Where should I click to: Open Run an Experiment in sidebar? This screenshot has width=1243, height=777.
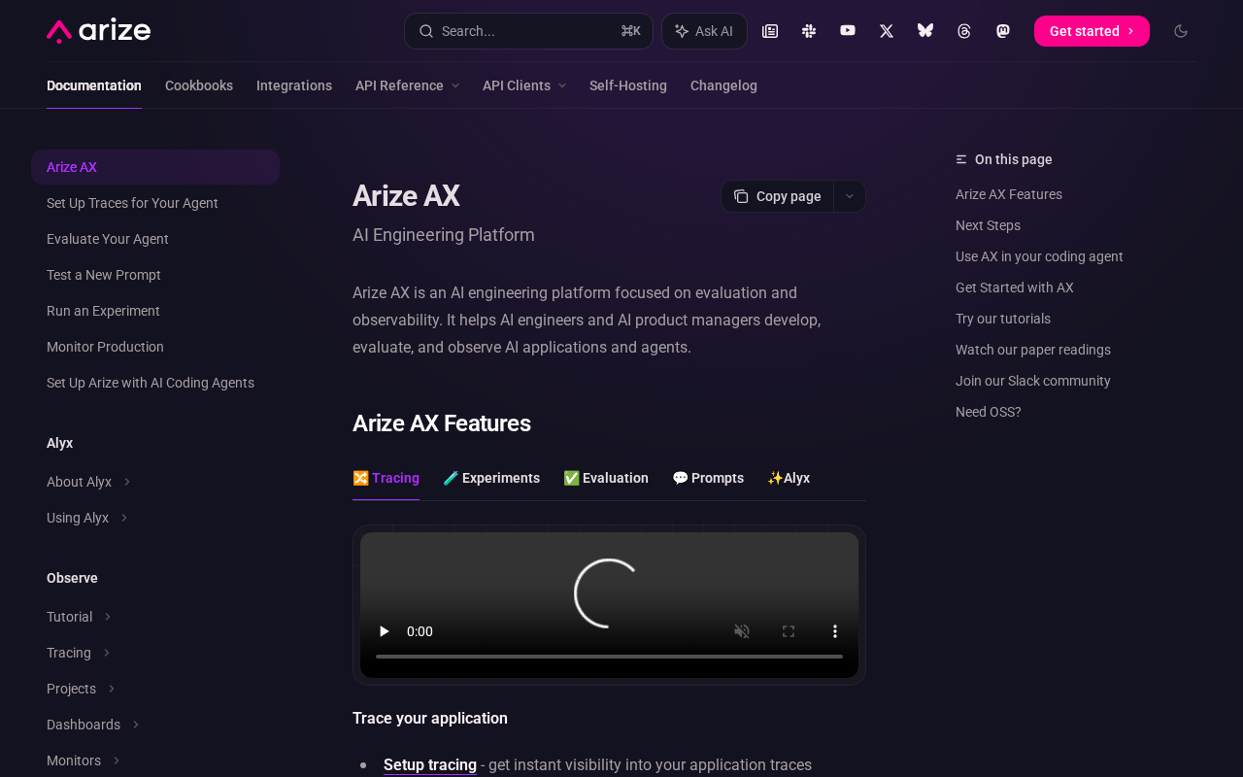tap(103, 311)
